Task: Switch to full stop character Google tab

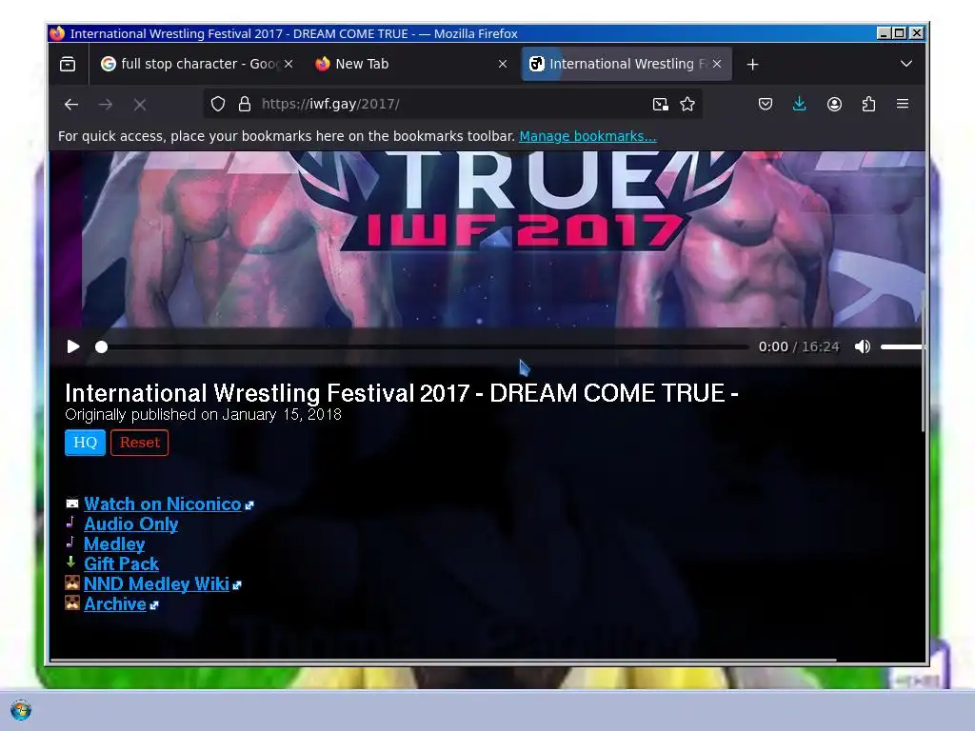Action: pyautogui.click(x=197, y=64)
